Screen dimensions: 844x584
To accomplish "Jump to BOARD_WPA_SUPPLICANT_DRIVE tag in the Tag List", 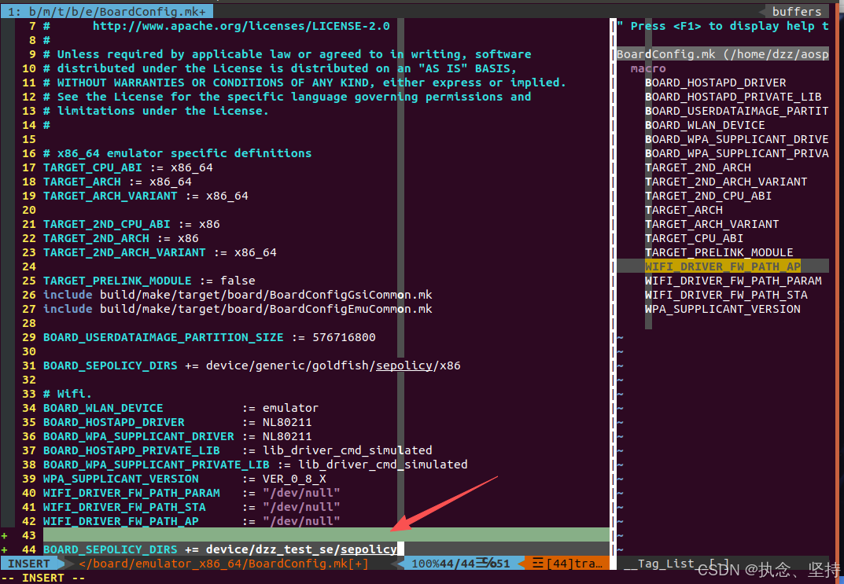I will pyautogui.click(x=736, y=139).
